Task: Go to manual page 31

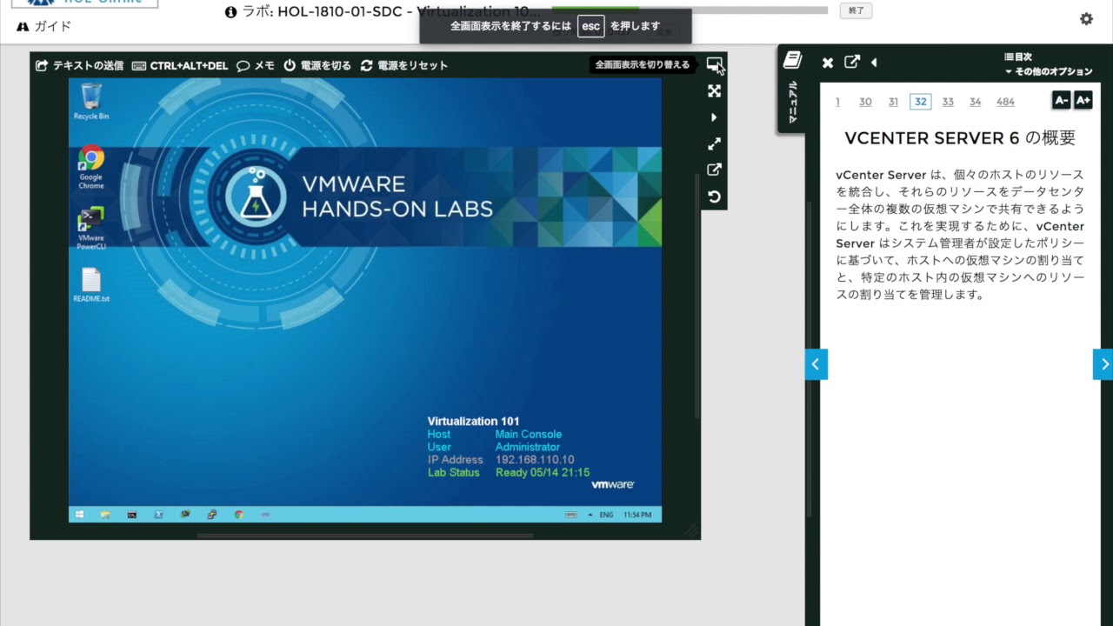Action: (x=893, y=102)
